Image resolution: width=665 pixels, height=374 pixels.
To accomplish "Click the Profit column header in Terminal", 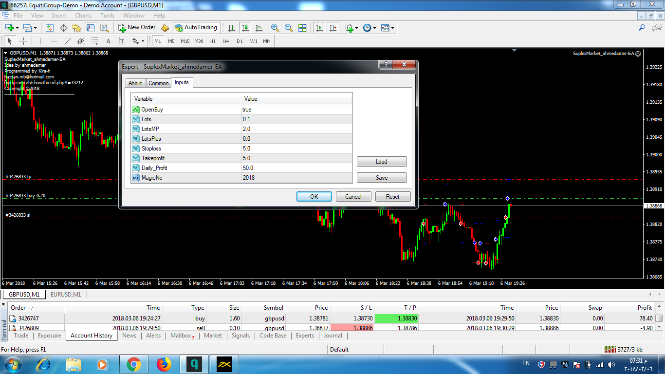I will pos(630,308).
